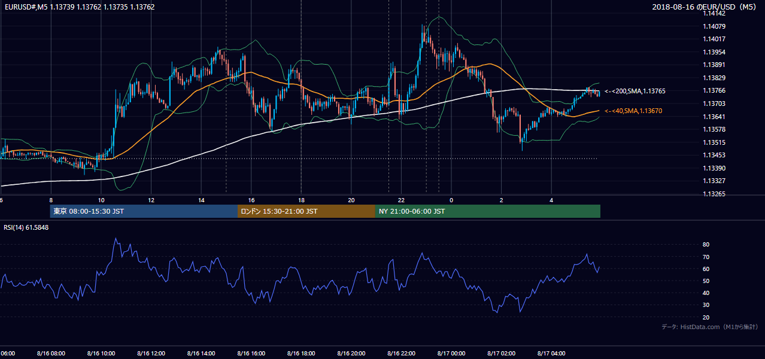Click price axis value 1.13703
This screenshot has height=359, width=765.
point(714,104)
